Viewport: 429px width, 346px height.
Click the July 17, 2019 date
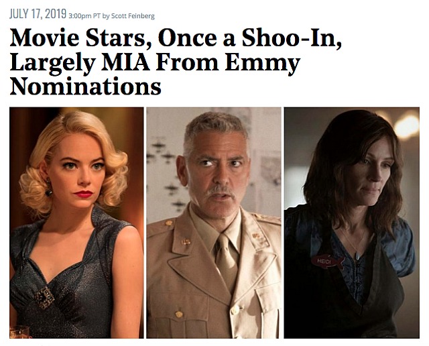click(38, 13)
